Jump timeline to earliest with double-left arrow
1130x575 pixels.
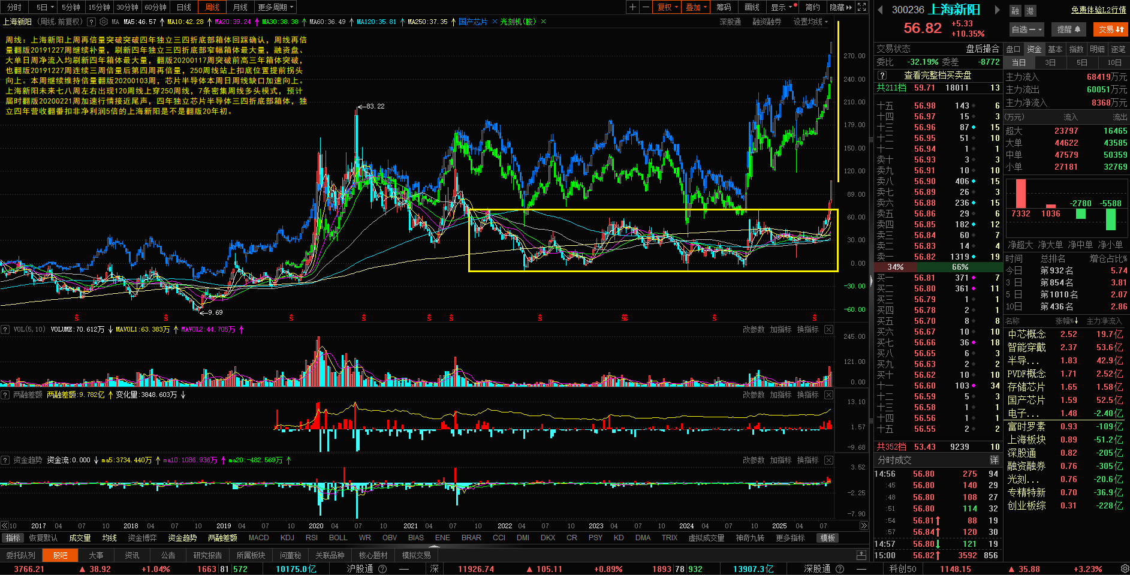5,526
